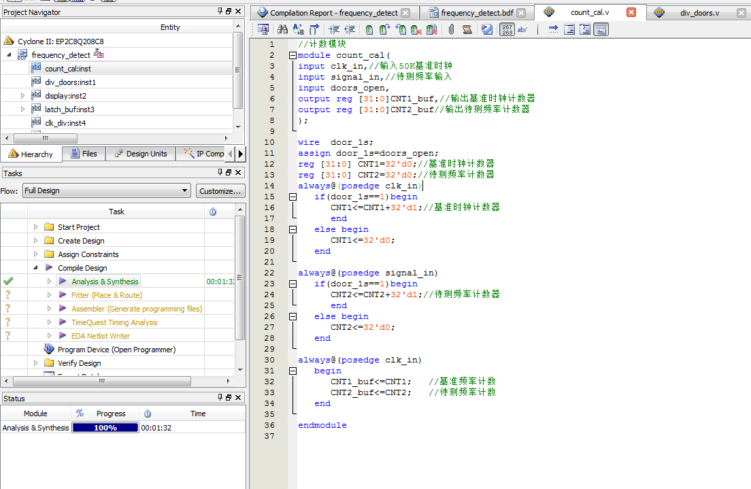Click the Replace text icon in toolbar
This screenshot has width=751, height=489.
[298, 29]
